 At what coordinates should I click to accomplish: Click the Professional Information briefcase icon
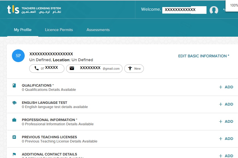14,120
